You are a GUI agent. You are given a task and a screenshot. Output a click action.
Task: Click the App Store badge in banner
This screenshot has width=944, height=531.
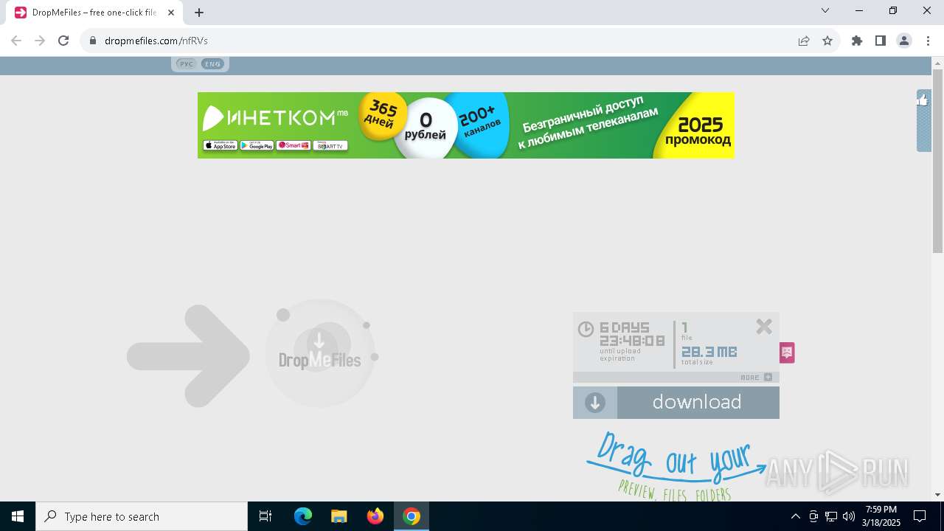tap(220, 146)
